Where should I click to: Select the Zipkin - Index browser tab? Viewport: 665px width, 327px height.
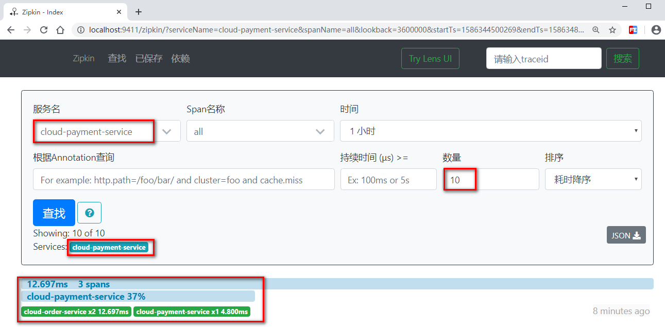pos(66,12)
